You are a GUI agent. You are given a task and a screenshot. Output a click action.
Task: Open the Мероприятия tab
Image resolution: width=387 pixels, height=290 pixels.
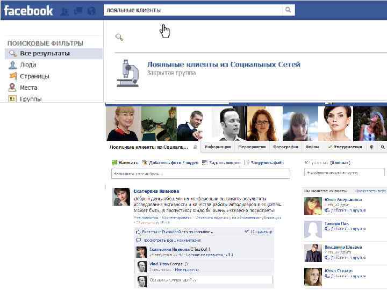(252, 147)
